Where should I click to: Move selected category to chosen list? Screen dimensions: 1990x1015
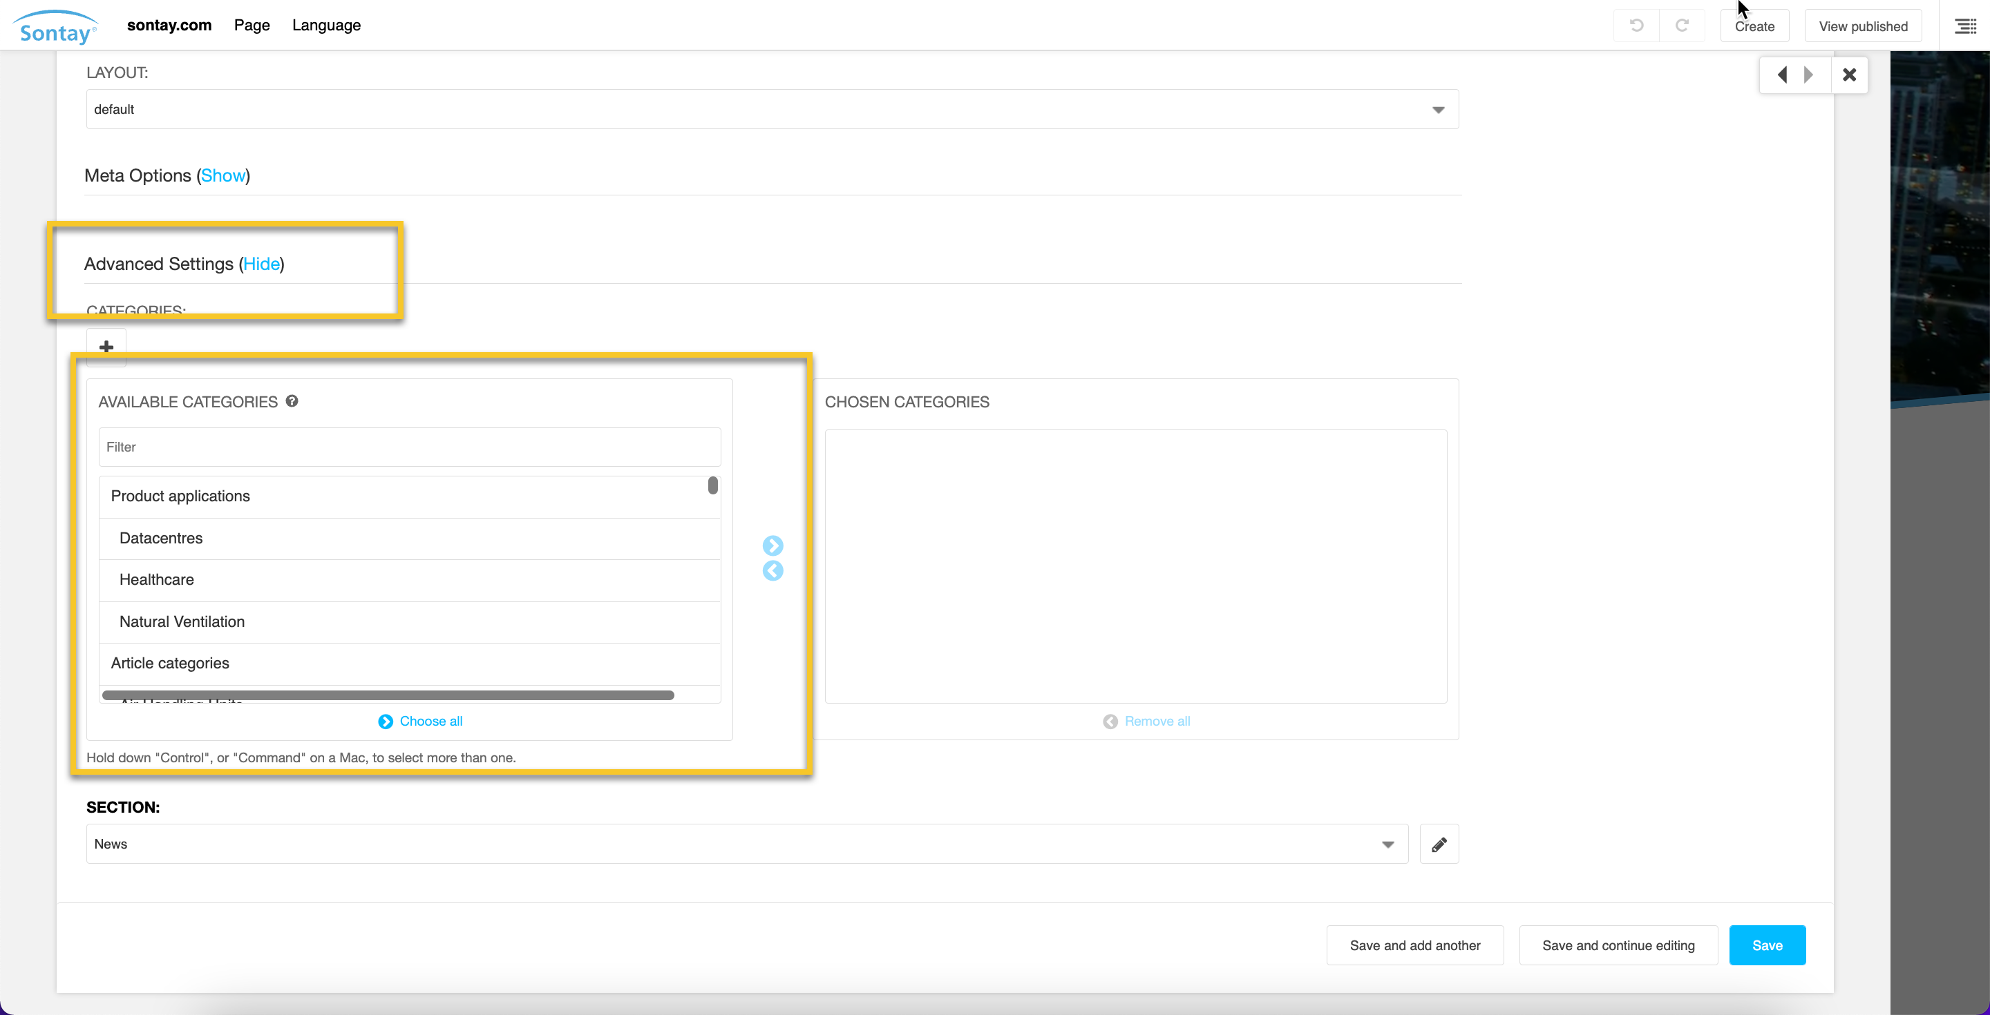[773, 545]
